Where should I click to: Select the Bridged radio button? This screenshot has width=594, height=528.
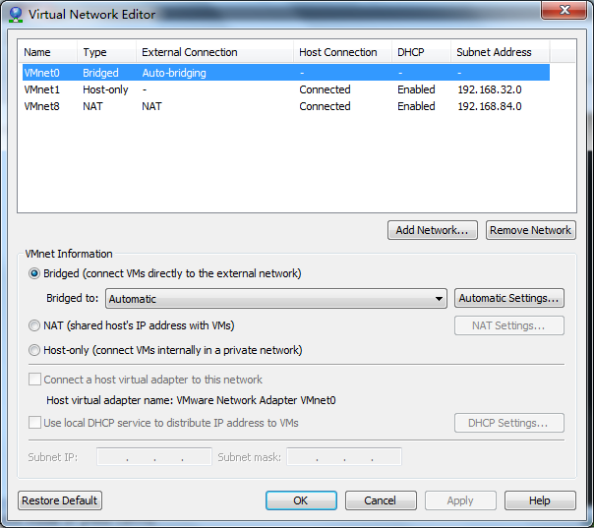pyautogui.click(x=34, y=273)
